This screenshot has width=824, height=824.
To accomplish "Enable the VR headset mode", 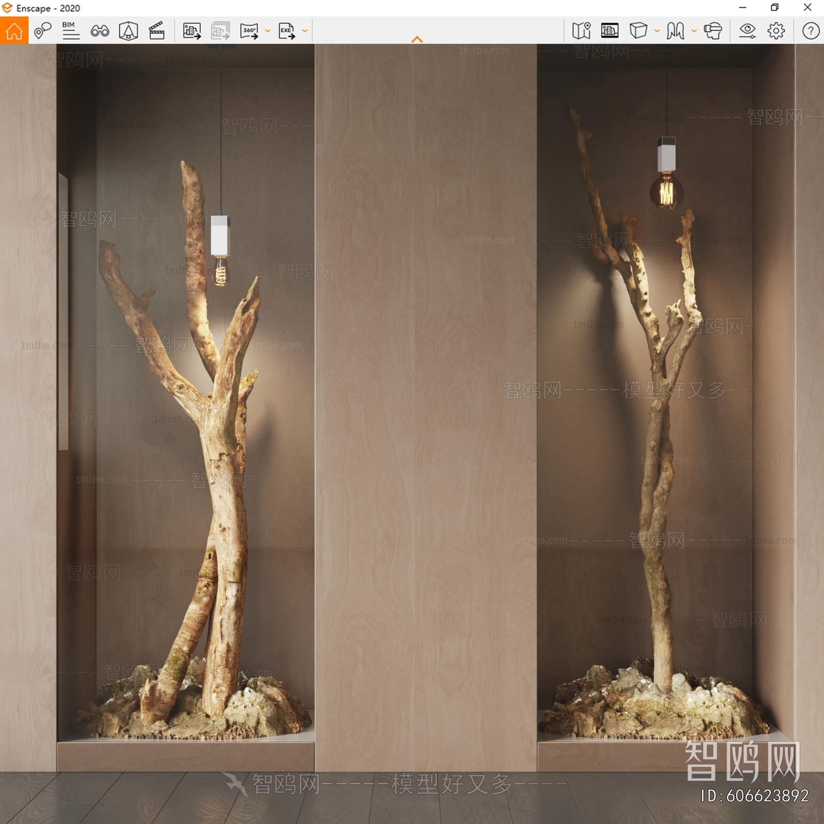I will coord(713,31).
